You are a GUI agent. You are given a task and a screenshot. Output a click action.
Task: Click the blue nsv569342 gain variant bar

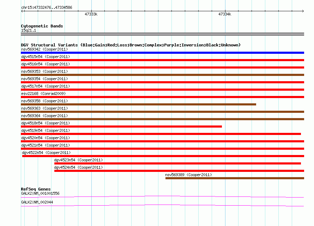pyautogui.click(x=162, y=53)
